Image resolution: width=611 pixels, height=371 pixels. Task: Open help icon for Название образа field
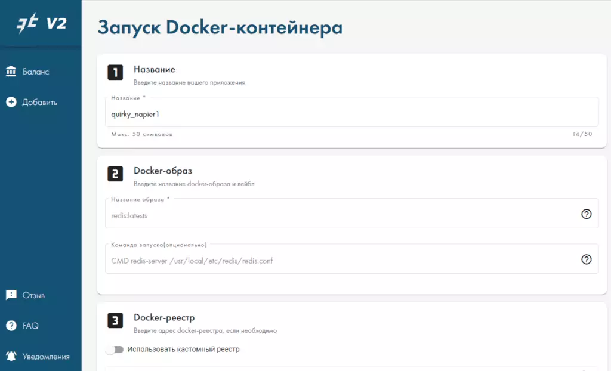(586, 214)
